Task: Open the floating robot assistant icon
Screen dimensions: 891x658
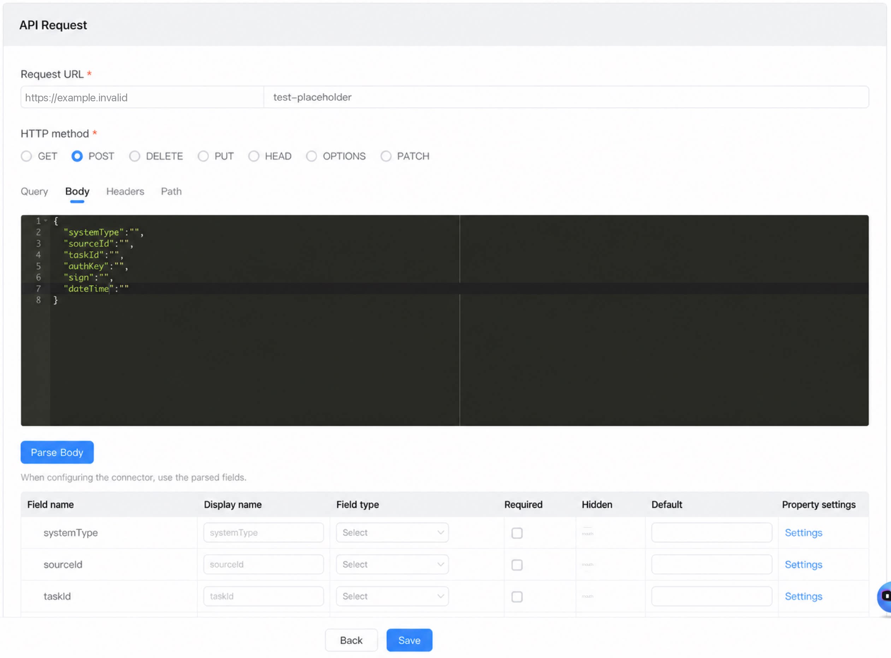Action: [x=885, y=596]
